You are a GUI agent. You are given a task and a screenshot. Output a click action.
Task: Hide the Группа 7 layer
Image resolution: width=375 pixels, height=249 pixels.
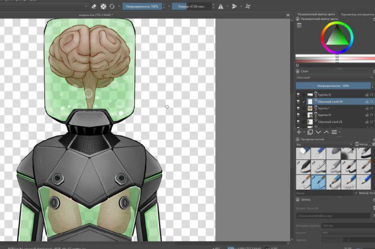pos(298,108)
